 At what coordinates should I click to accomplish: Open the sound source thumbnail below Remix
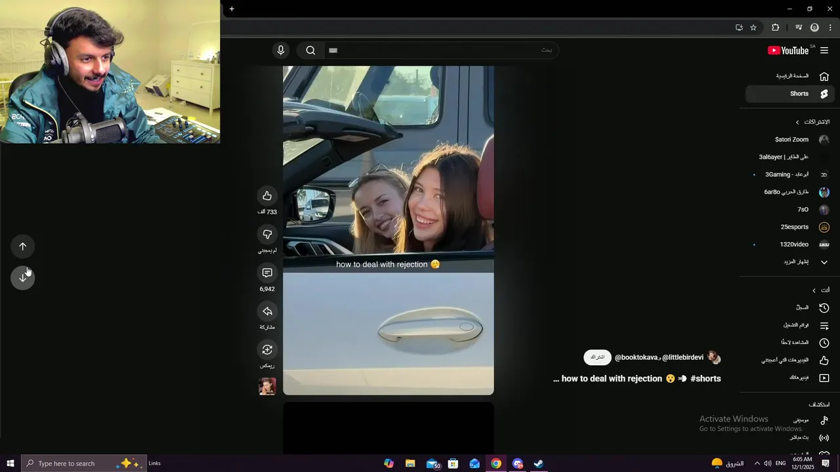(267, 386)
